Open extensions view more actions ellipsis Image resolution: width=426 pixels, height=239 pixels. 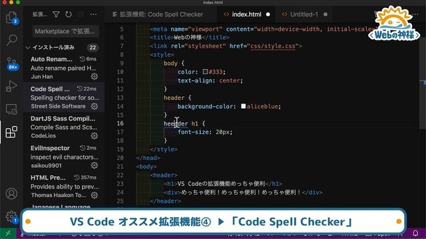pyautogui.click(x=93, y=15)
